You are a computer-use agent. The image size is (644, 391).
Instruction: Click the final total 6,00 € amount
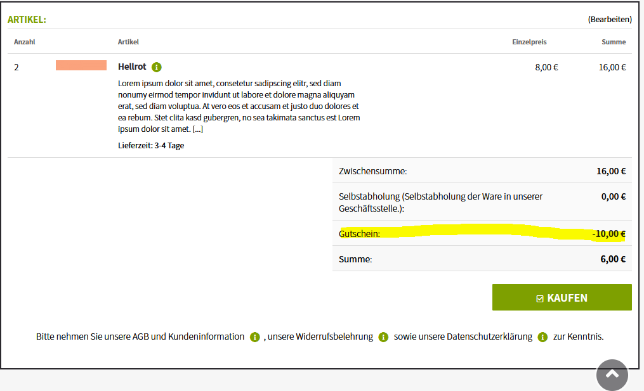[x=614, y=259]
